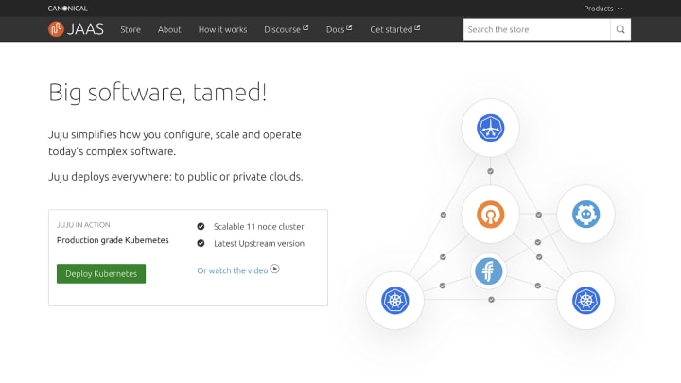Click the relation dot below the top node

(x=490, y=171)
